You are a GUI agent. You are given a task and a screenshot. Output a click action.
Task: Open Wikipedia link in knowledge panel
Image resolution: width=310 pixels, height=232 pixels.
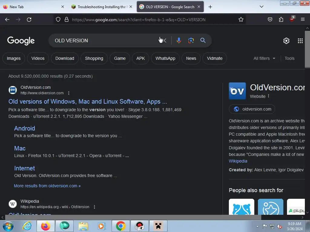[x=238, y=161]
